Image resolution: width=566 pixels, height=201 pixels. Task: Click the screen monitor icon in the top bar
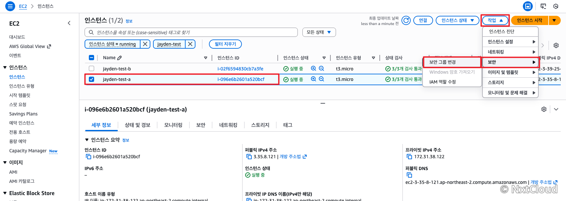543,6
